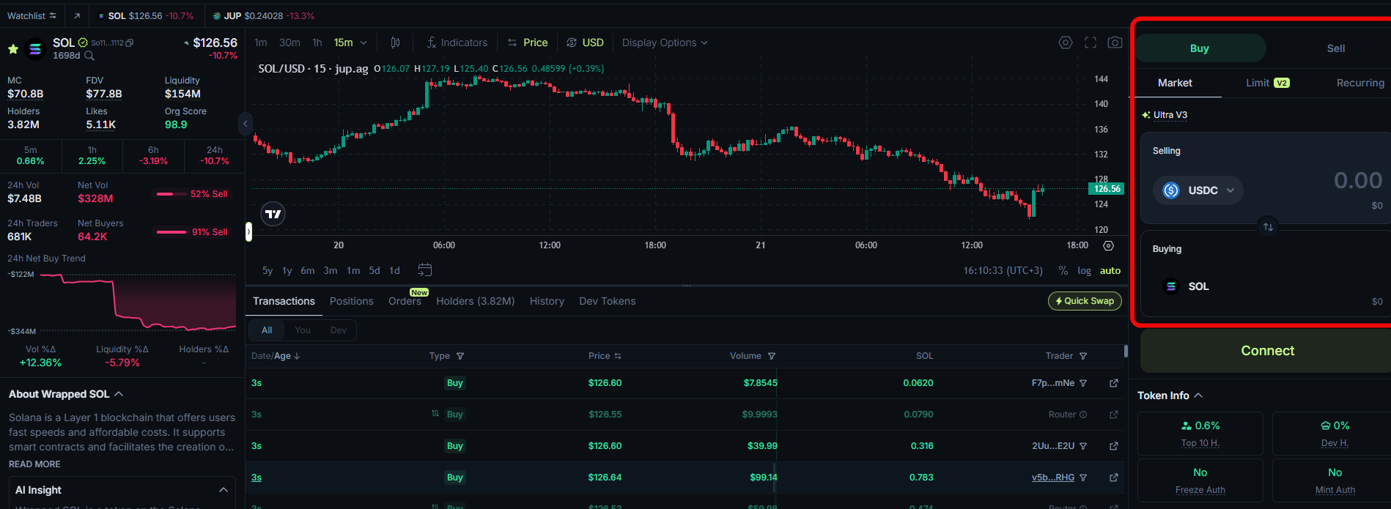Toggle the Price display mode
This screenshot has width=1391, height=509.
pyautogui.click(x=528, y=42)
